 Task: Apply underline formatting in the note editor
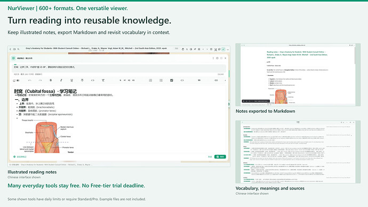pos(72,80)
